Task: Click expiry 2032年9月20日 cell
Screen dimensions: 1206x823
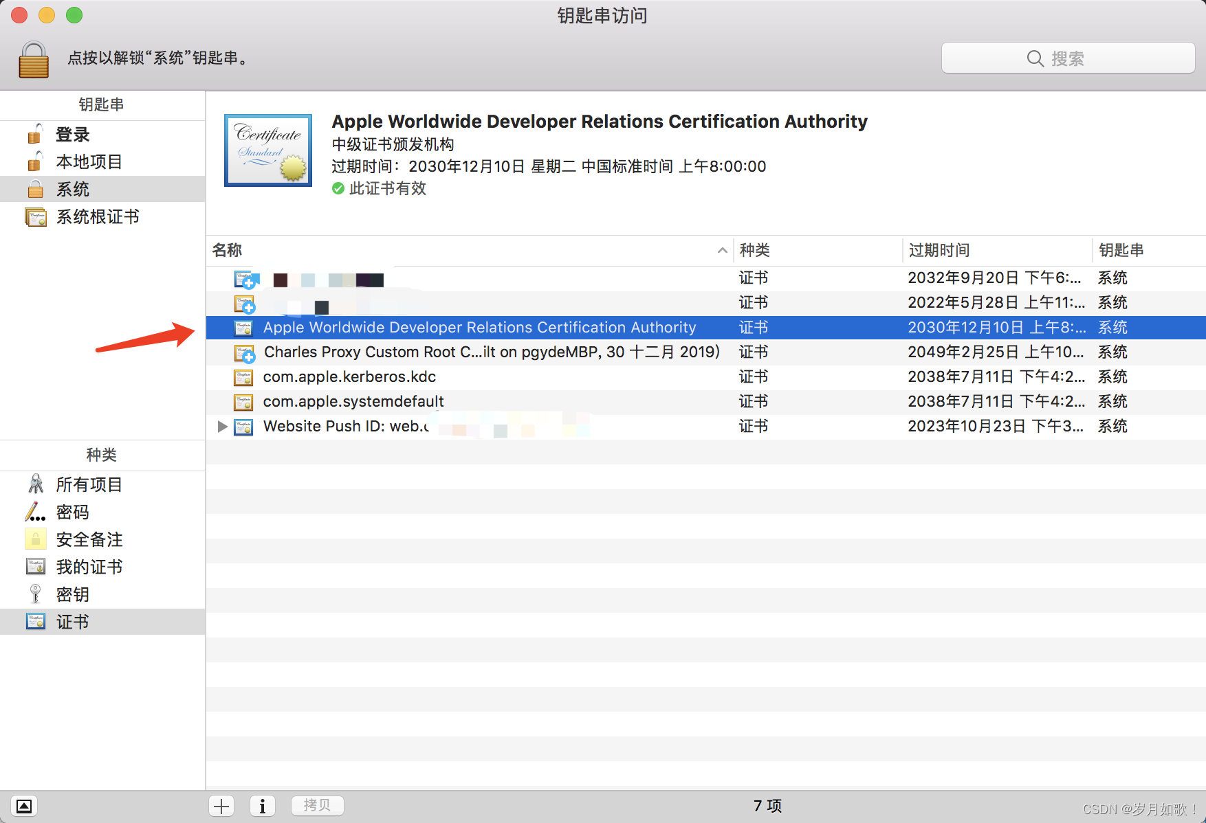Action: coord(994,278)
